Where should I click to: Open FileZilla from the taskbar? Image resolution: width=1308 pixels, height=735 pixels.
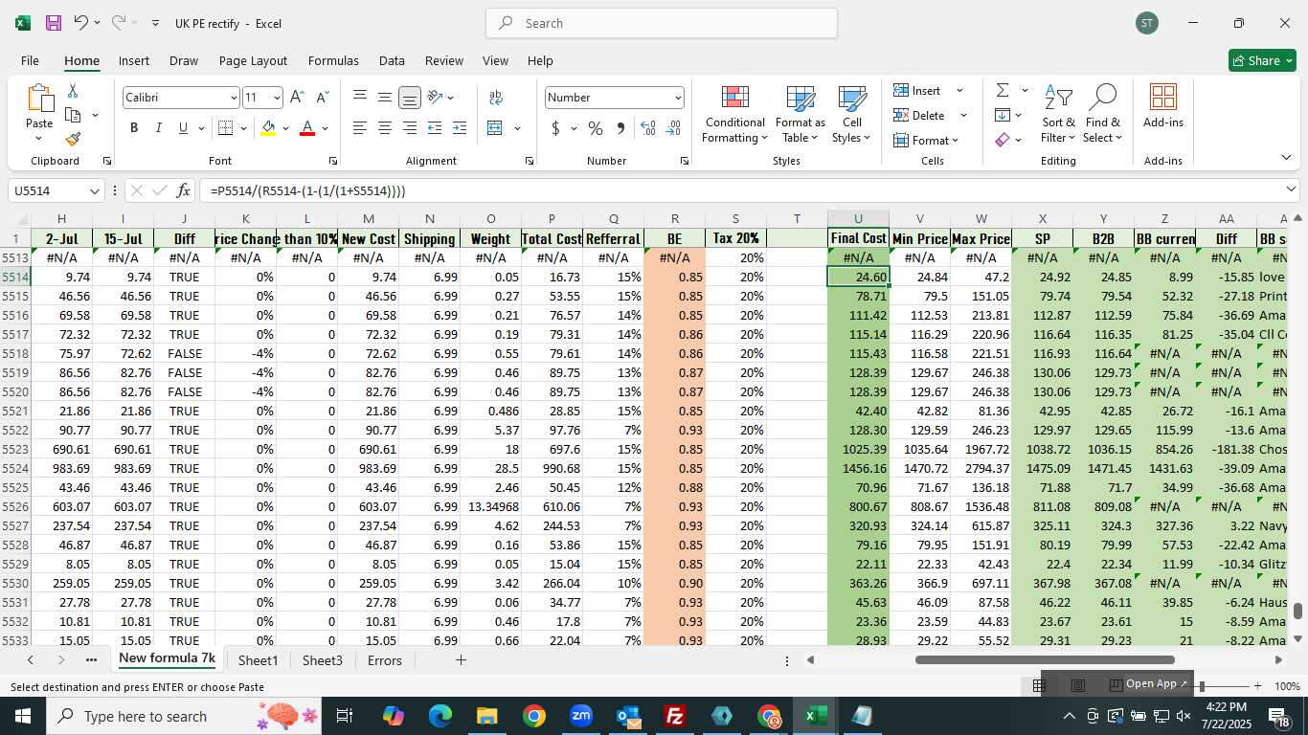pyautogui.click(x=675, y=716)
